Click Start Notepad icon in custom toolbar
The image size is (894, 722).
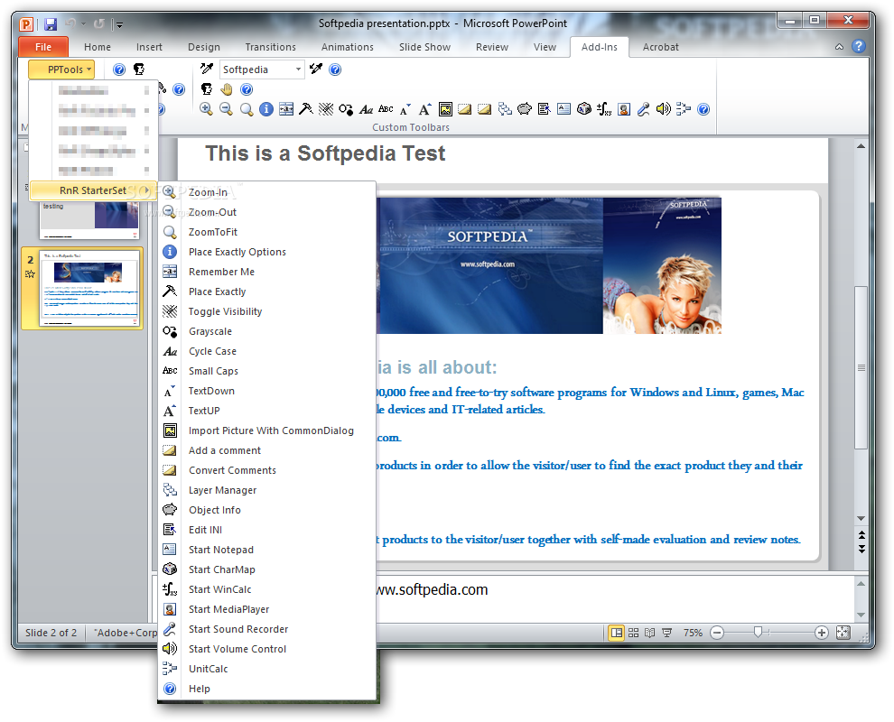click(563, 109)
